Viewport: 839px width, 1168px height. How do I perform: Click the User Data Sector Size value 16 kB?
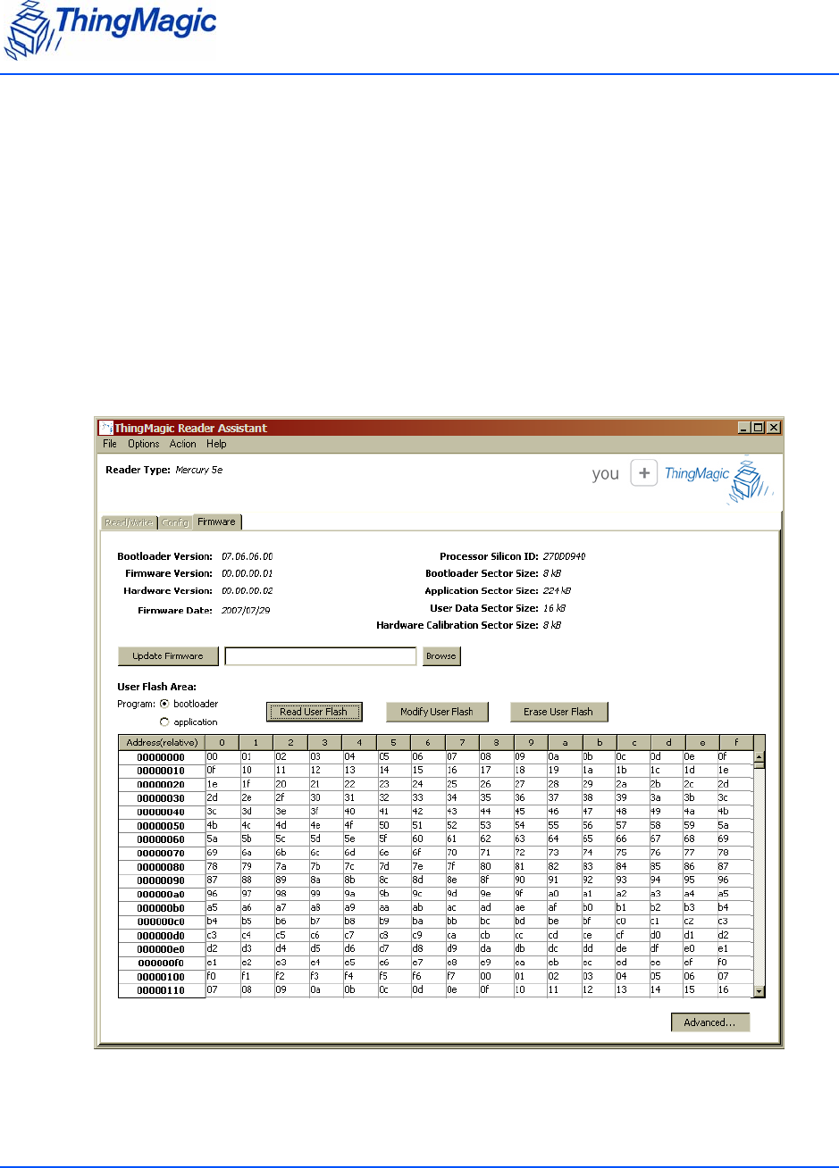pyautogui.click(x=554, y=608)
